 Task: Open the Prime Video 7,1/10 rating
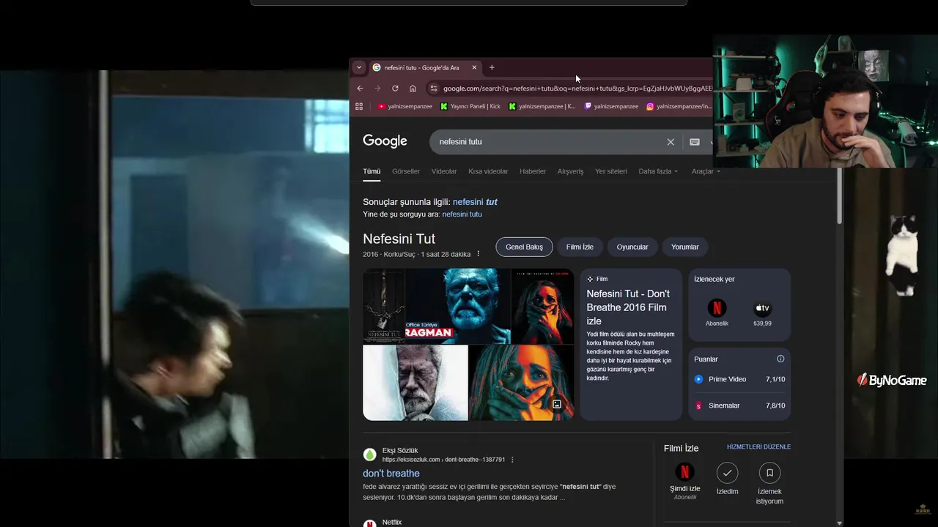click(739, 379)
